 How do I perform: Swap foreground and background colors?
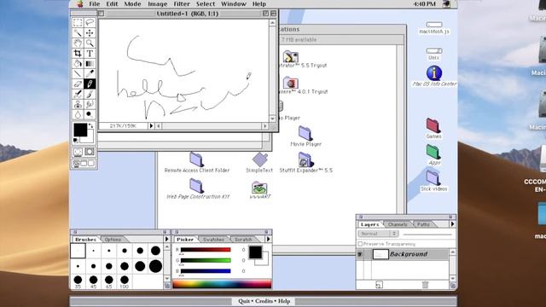91,125
